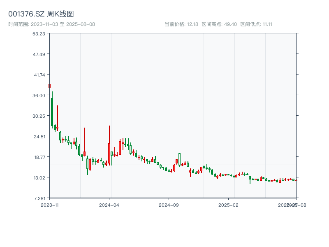Click the tall green candle after the first week
329x247 pixels.
click(52, 110)
